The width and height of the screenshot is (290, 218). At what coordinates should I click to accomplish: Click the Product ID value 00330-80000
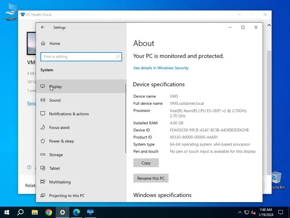point(194,137)
